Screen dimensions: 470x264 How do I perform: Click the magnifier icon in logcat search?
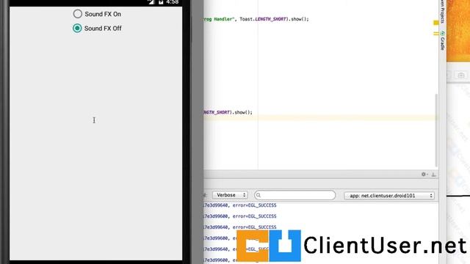tap(258, 195)
